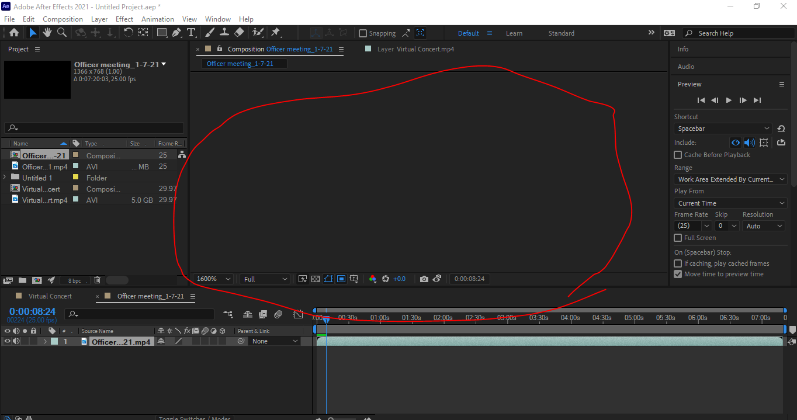This screenshot has height=420, width=797.
Task: Switch to the Virtual Concert tab
Action: pos(50,296)
